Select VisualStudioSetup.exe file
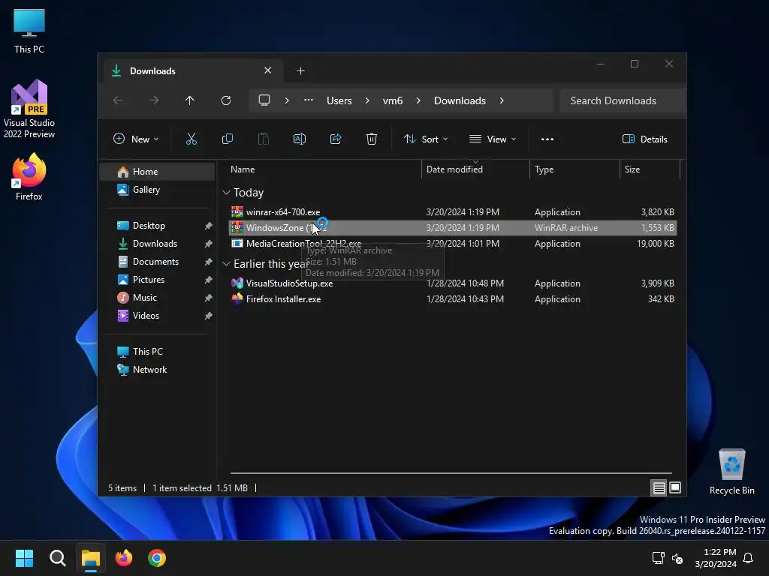 452,283
